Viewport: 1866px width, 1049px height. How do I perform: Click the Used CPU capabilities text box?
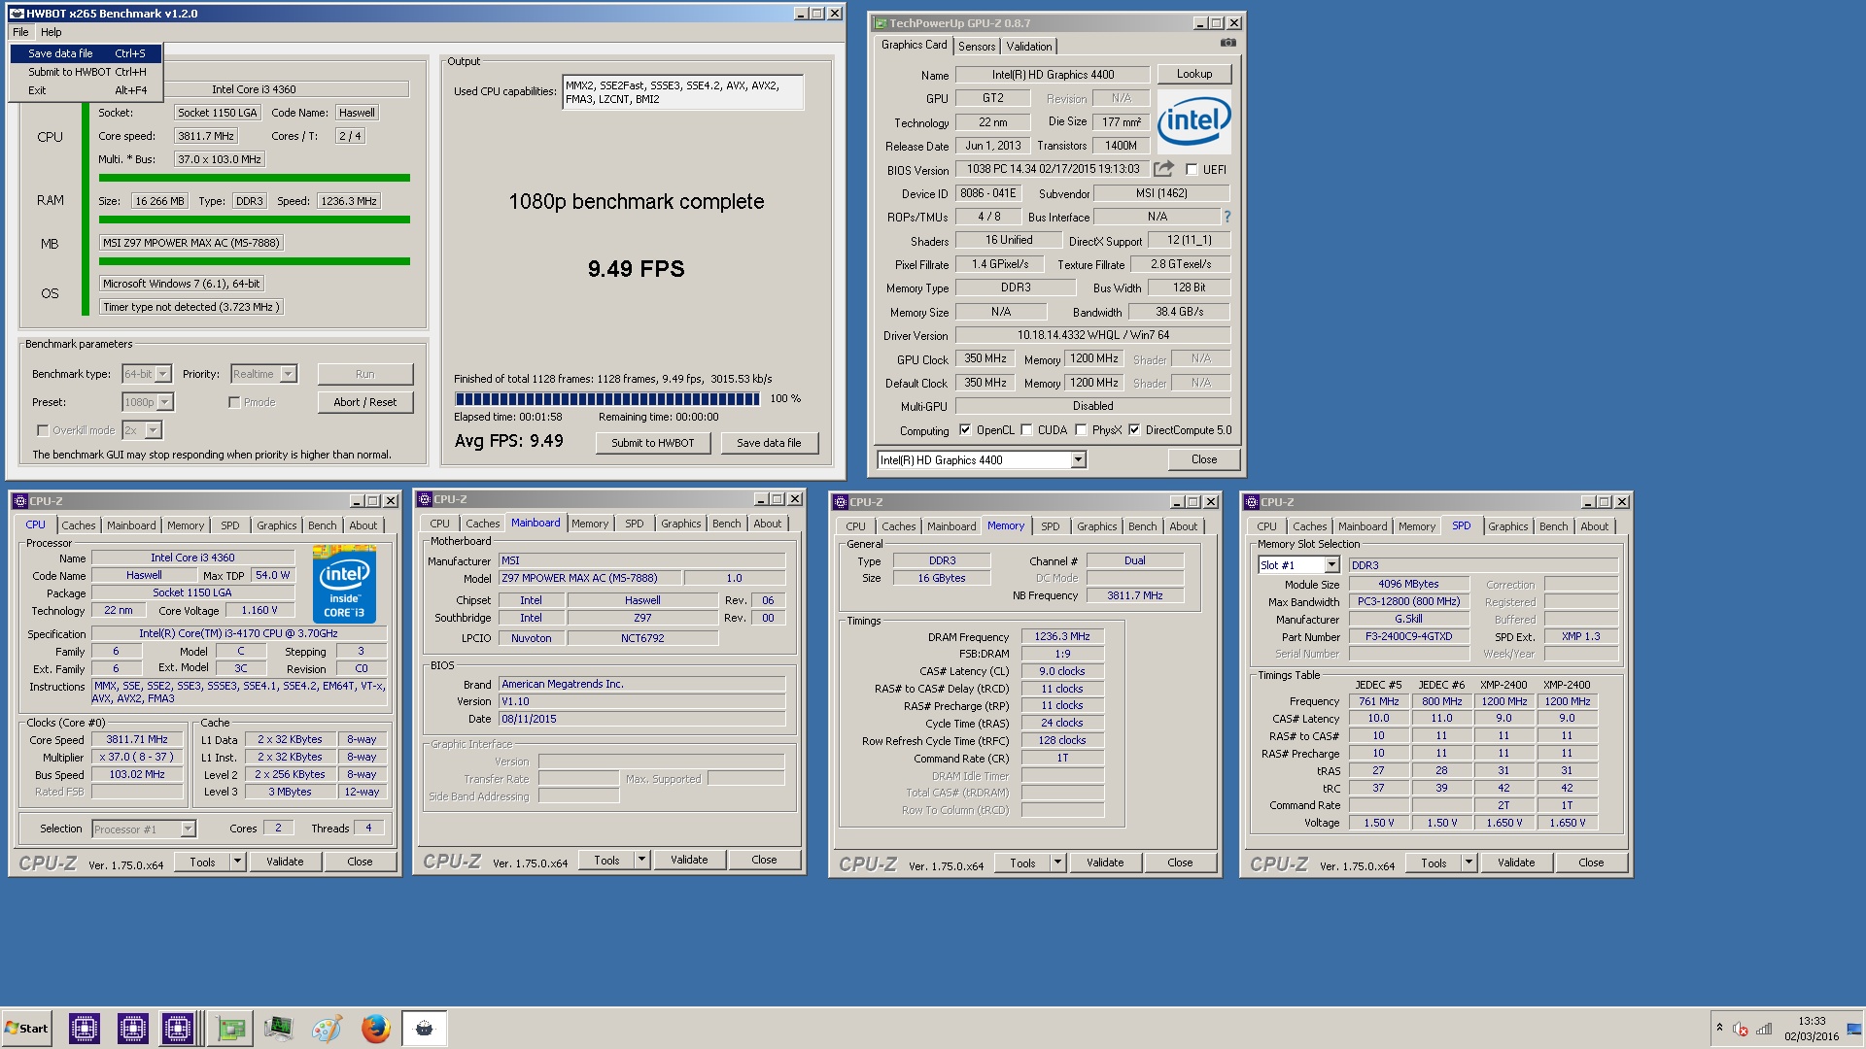(x=683, y=92)
